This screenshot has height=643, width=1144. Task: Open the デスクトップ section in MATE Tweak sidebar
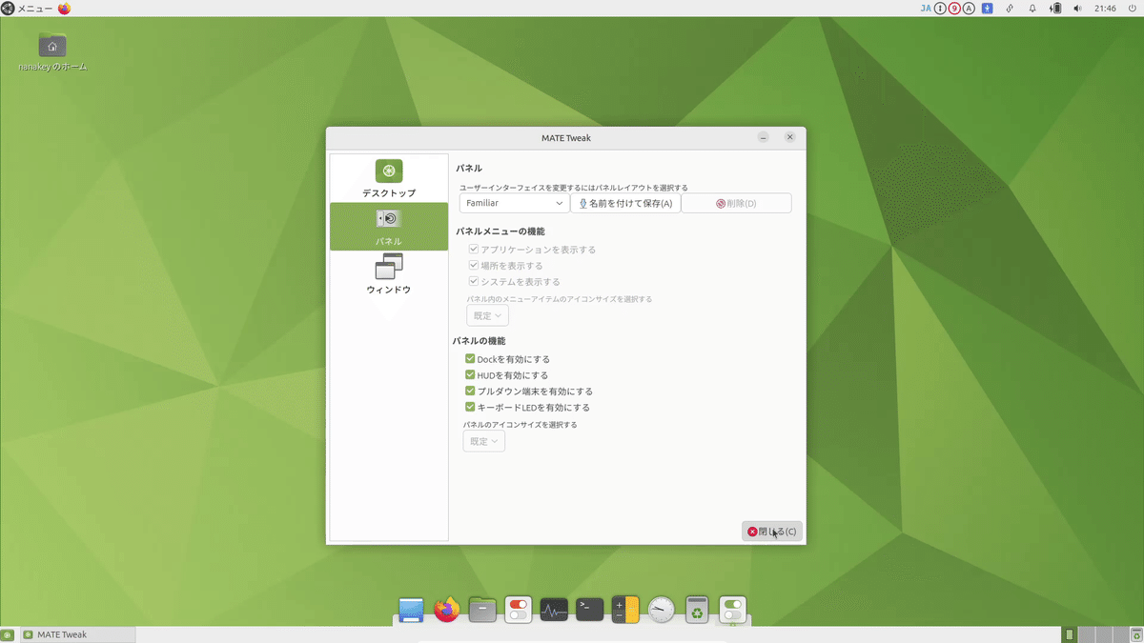click(389, 178)
